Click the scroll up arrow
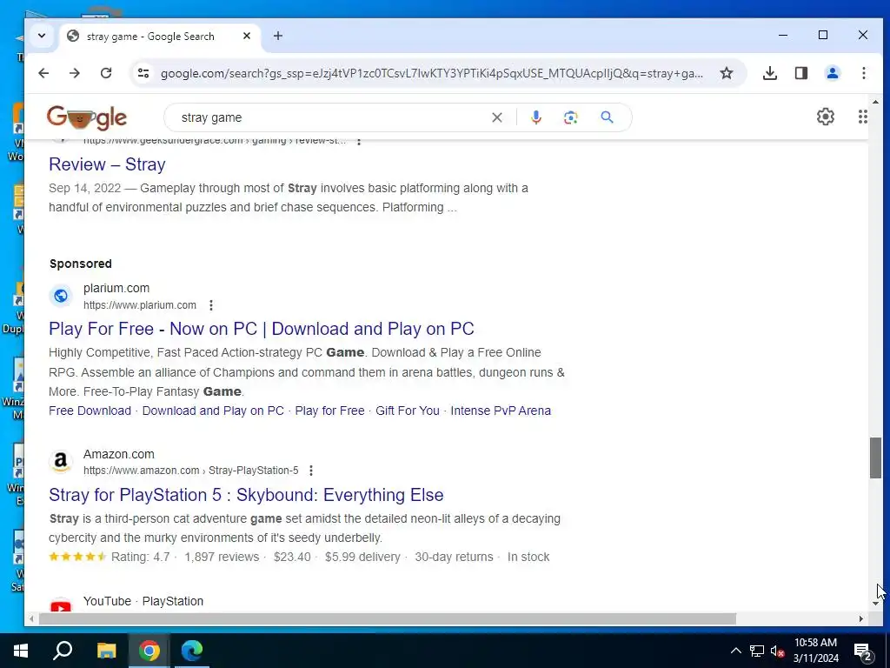The image size is (890, 668). point(875,103)
